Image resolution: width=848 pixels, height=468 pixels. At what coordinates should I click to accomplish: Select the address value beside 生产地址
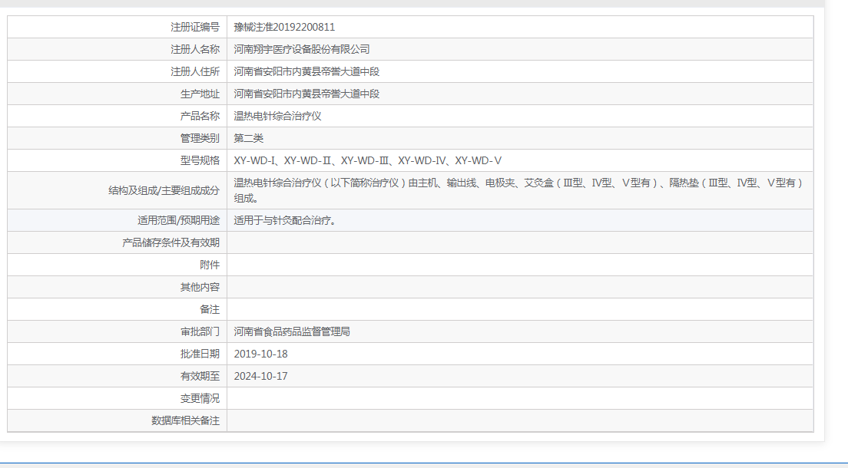(x=306, y=94)
